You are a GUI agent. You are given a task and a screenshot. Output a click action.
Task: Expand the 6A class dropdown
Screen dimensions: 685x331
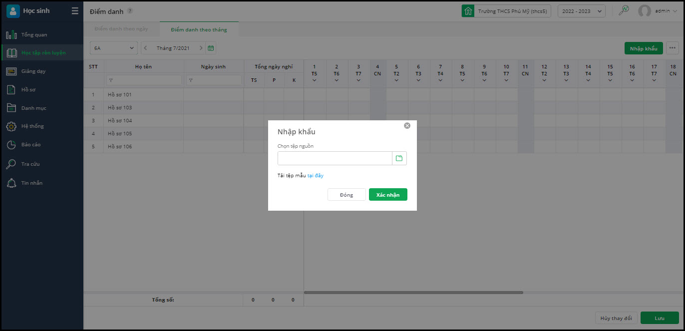113,48
